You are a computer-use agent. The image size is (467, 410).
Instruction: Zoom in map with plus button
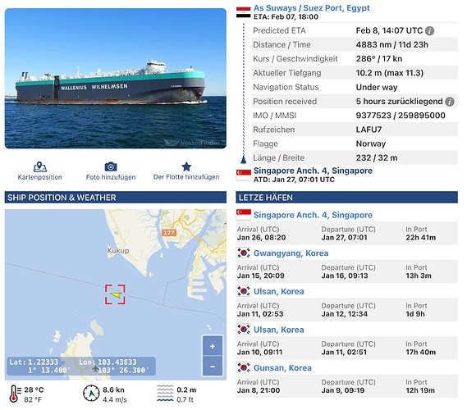tap(213, 346)
